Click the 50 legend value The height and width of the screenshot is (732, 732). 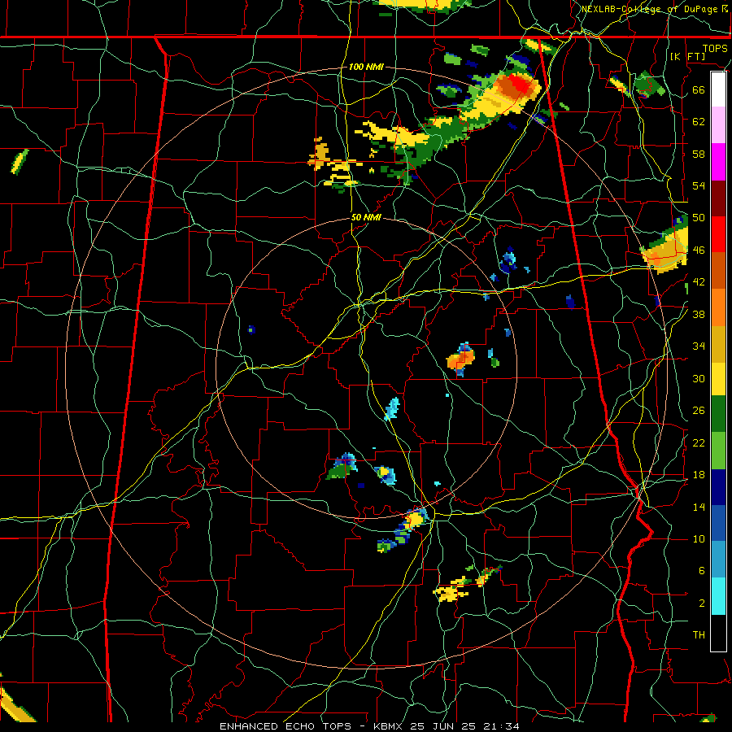click(x=699, y=218)
